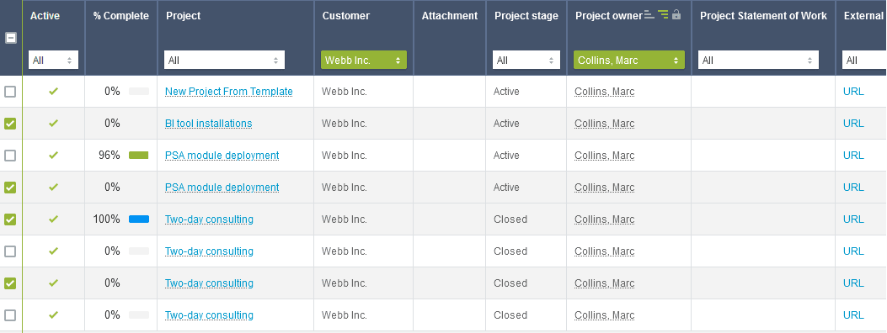Click the Project owner column header label
The image size is (887, 333).
pos(609,16)
